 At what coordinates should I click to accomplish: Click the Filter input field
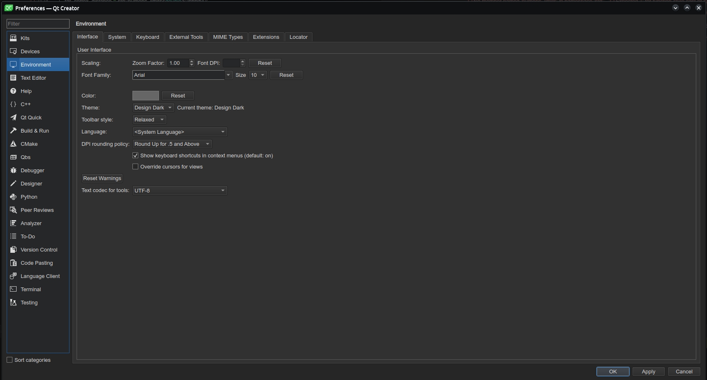coord(38,24)
